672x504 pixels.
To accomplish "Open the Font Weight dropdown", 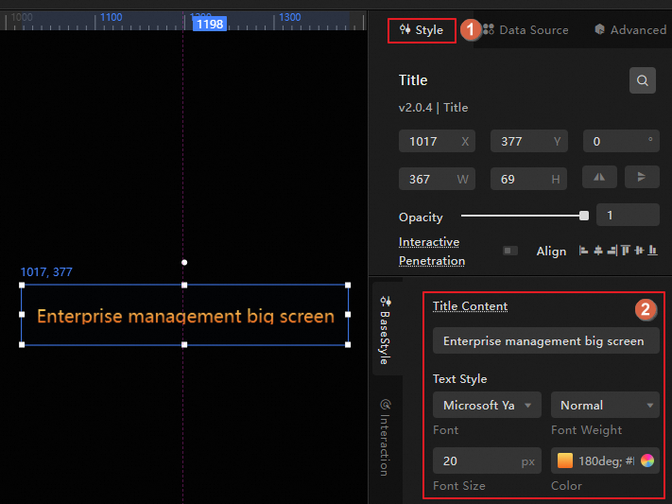I will tap(605, 405).
